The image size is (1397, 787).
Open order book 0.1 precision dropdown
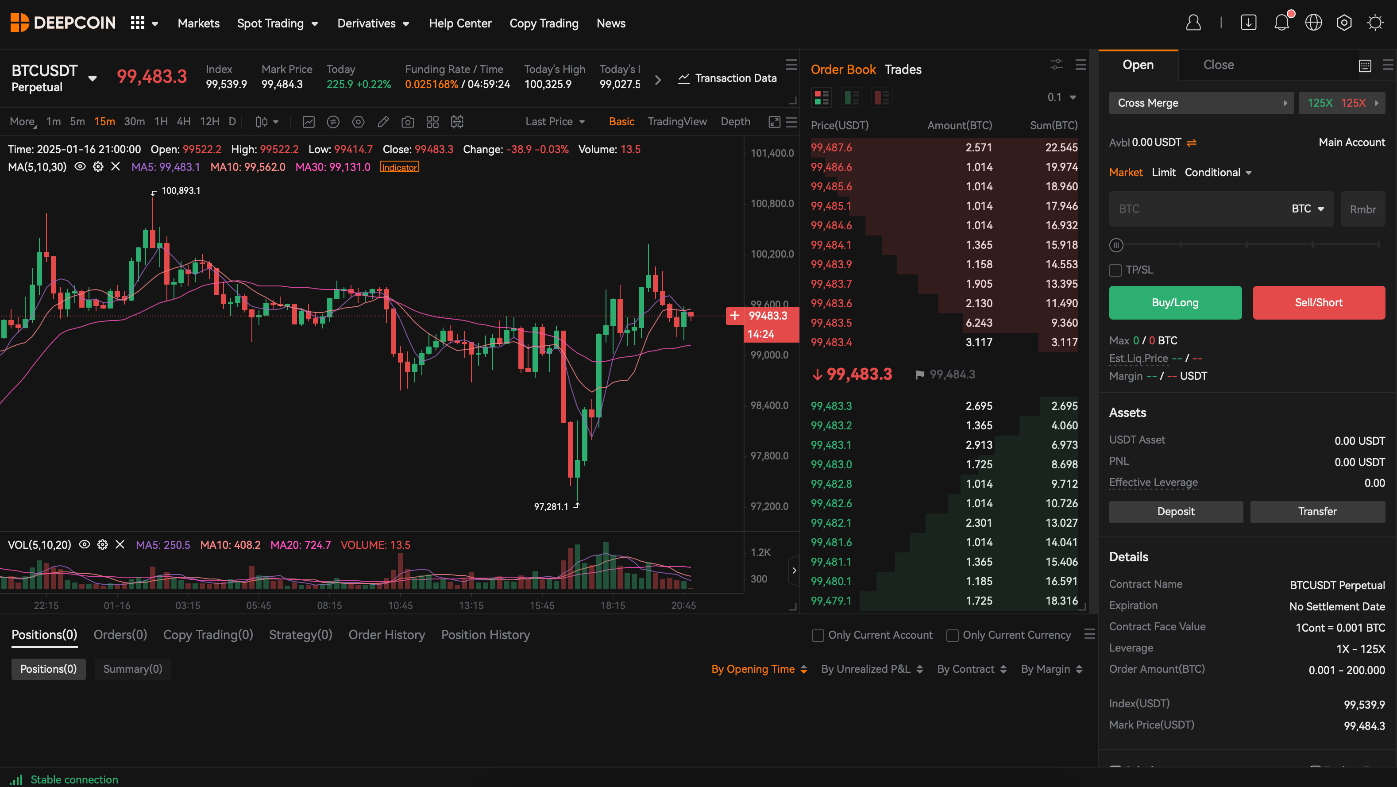pos(1061,97)
